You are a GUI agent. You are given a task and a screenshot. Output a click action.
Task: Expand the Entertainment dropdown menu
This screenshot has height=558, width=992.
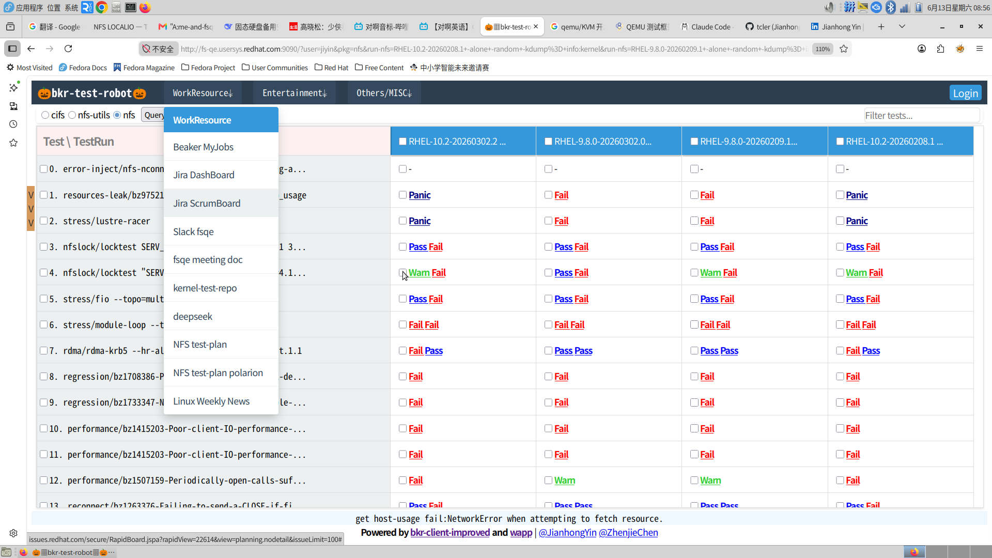[x=295, y=93]
